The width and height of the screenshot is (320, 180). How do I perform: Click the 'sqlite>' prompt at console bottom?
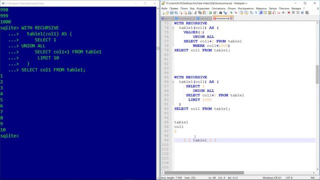pyautogui.click(x=9, y=135)
